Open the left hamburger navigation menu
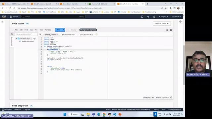 [2, 21]
